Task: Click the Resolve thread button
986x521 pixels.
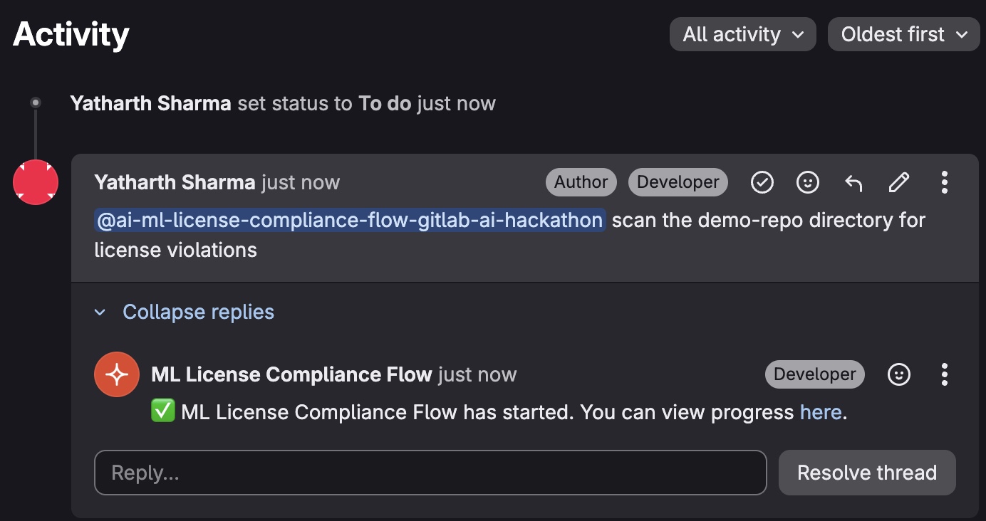Action: (866, 472)
